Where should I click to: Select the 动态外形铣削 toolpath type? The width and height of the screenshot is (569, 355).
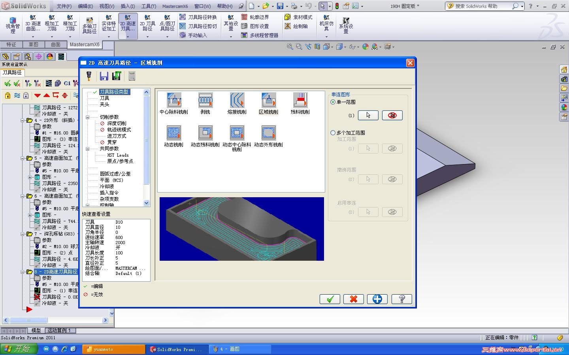268,136
